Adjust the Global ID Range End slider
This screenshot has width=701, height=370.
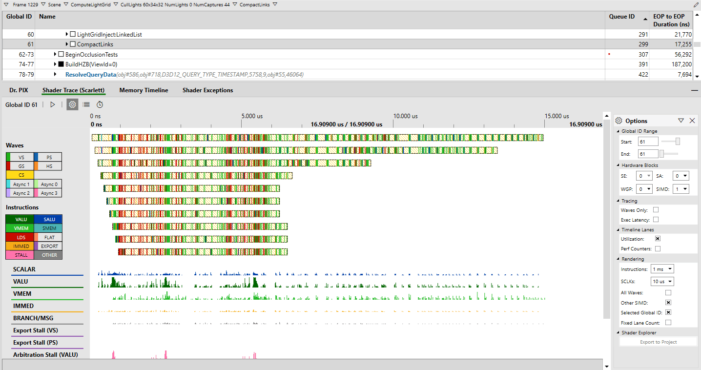662,154
